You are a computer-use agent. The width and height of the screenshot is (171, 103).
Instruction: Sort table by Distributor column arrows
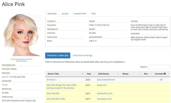coord(118,74)
